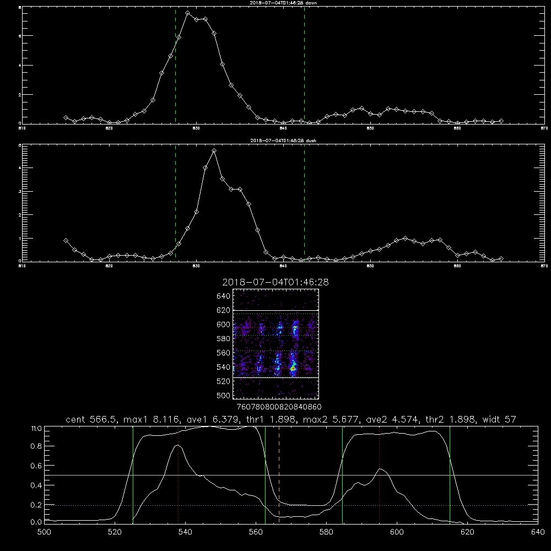Click the dusk plot title with timestamp
The height and width of the screenshot is (551, 551).
click(283, 141)
